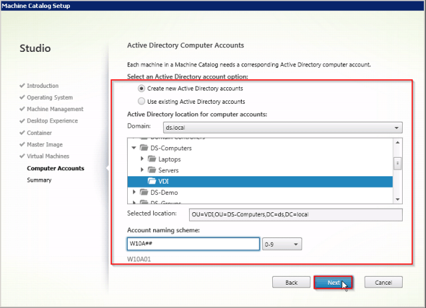Viewport: 426px width, 308px height.
Task: Expand the DS-Demo tree node
Action: tap(134, 192)
